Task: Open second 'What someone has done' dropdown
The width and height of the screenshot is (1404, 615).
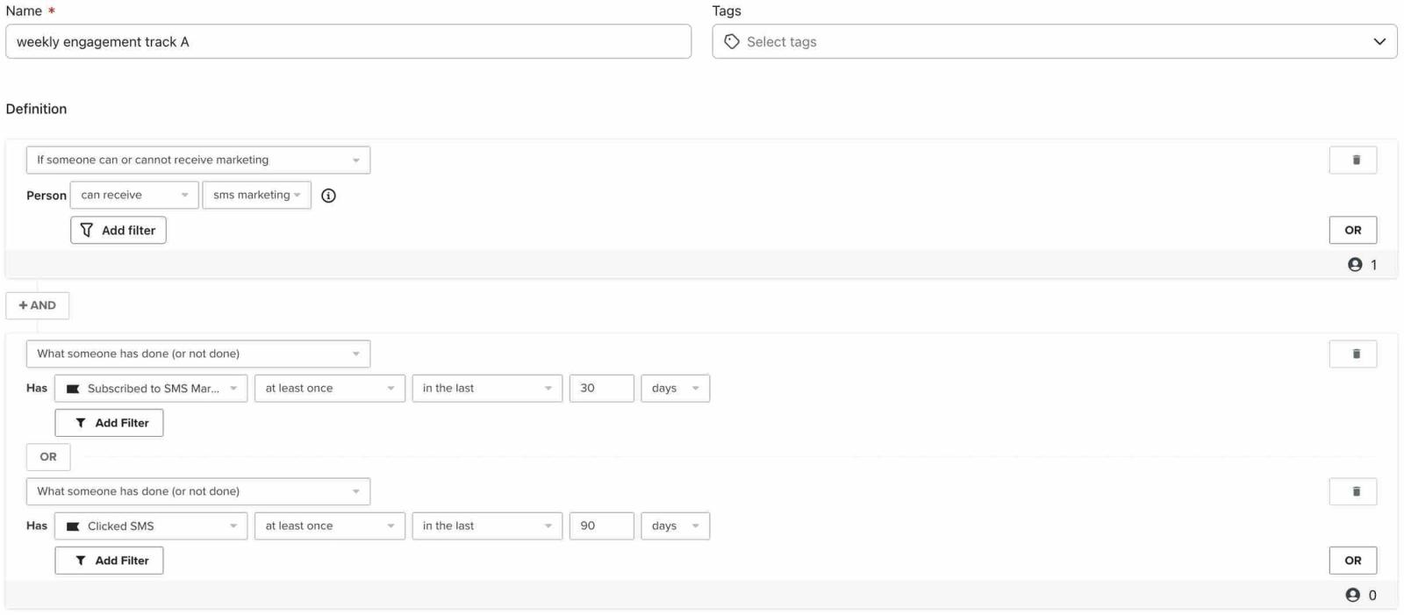Action: tap(198, 491)
